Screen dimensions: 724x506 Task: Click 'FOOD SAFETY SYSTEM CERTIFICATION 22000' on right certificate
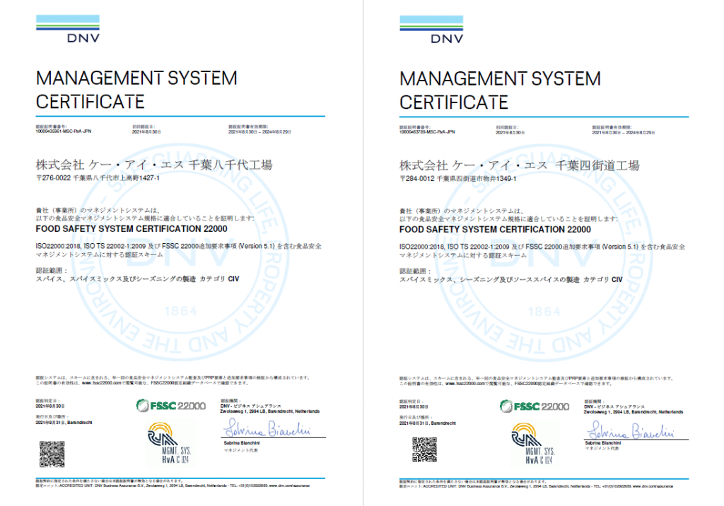coord(495,229)
